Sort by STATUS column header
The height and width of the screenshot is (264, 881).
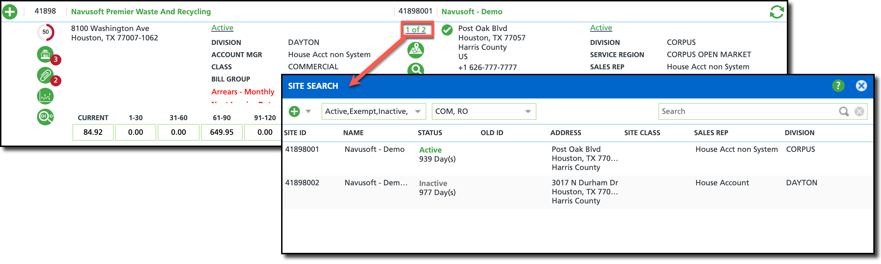pos(430,133)
